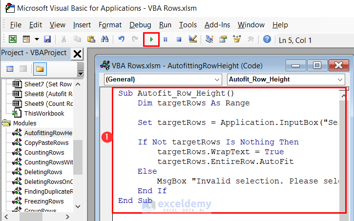Open the Insert object dropdown arrow

37,39
